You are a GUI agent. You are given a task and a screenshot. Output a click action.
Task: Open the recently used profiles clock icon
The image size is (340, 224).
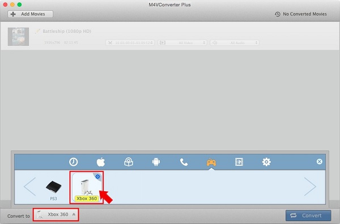pos(73,162)
